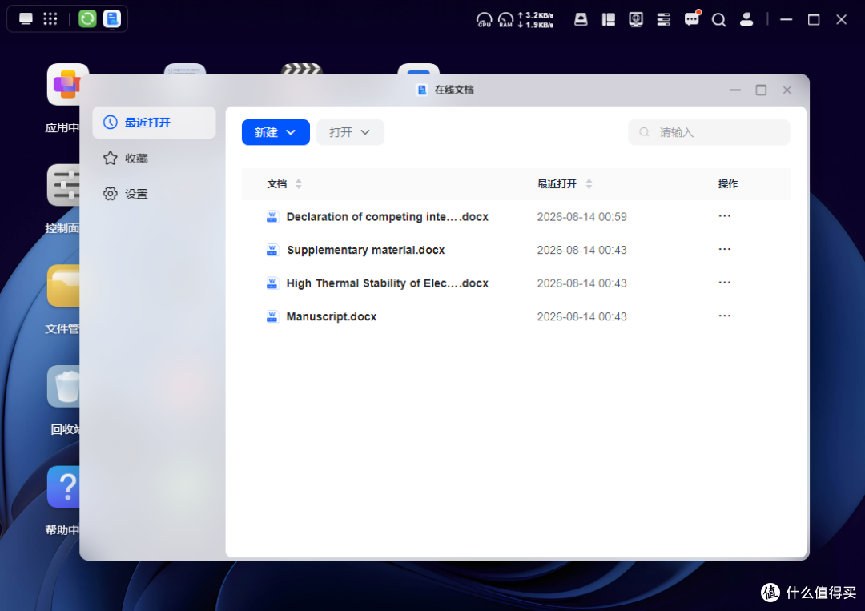Focus the 请输入 search field

pos(709,132)
